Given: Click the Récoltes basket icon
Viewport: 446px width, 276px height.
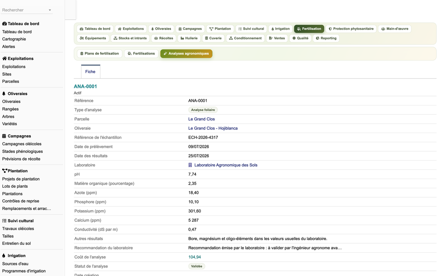Looking at the screenshot, I should pos(156,38).
